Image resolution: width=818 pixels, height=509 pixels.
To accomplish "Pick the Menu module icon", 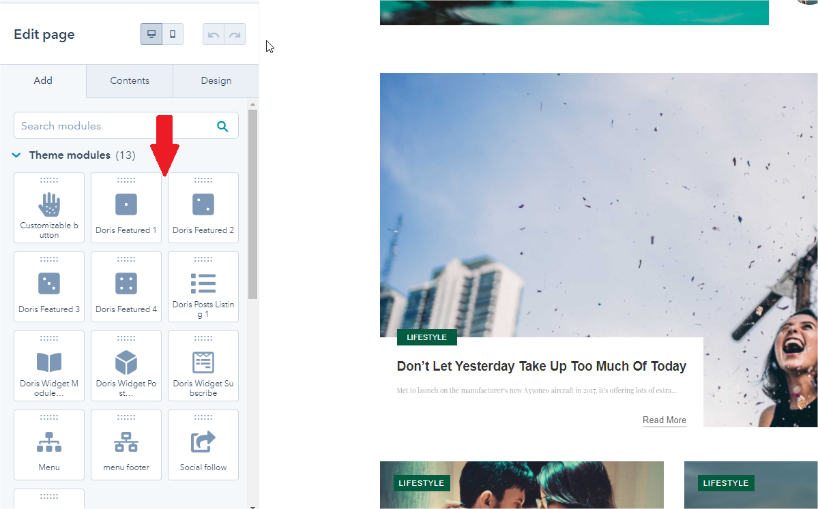I will (49, 442).
